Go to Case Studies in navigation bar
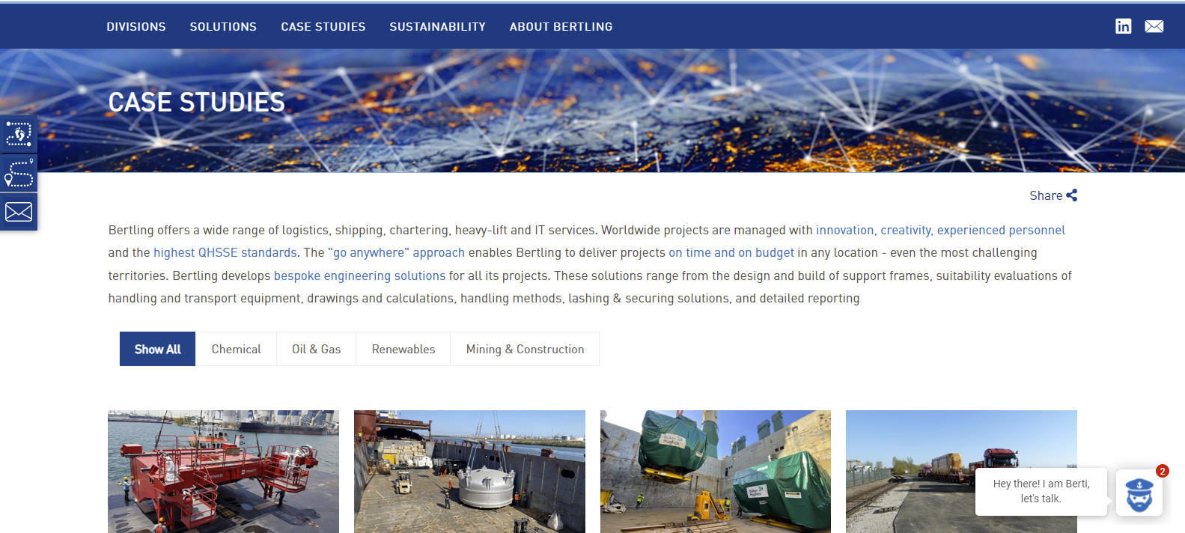This screenshot has width=1185, height=533. tap(323, 27)
